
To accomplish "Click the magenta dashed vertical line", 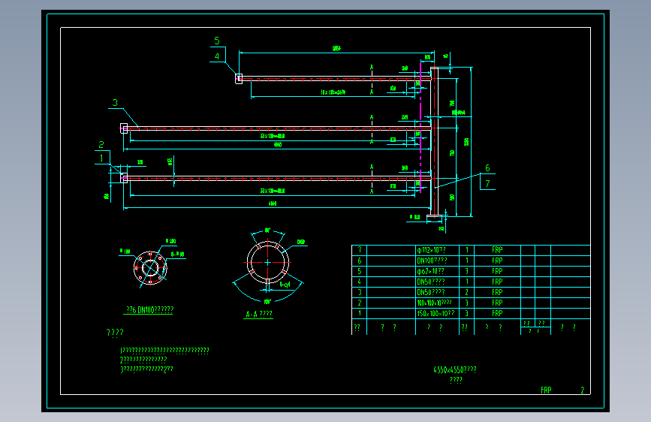I will pyautogui.click(x=420, y=126).
